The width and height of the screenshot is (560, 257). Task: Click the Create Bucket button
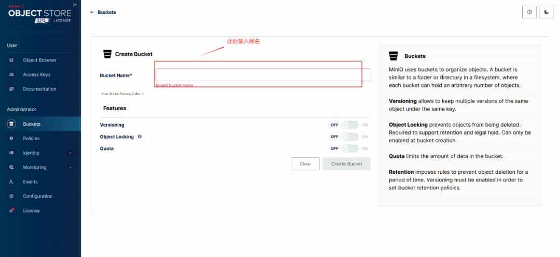click(x=346, y=164)
